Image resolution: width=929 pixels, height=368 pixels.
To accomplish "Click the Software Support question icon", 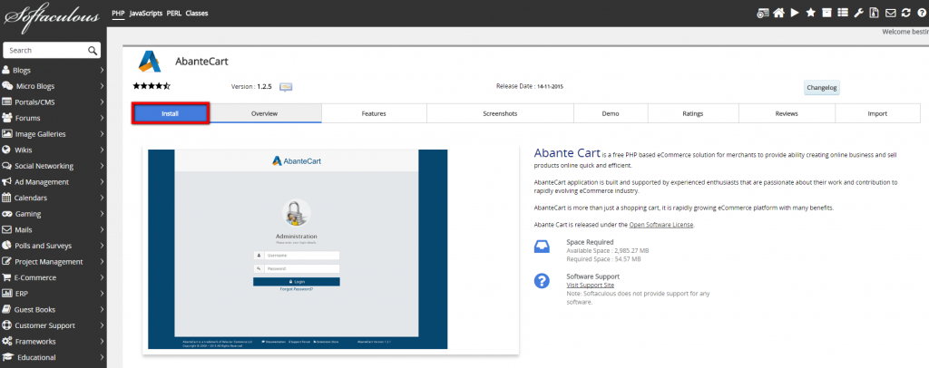I will tap(542, 281).
